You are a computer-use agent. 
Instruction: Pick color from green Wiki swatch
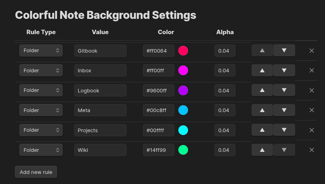tap(183, 150)
